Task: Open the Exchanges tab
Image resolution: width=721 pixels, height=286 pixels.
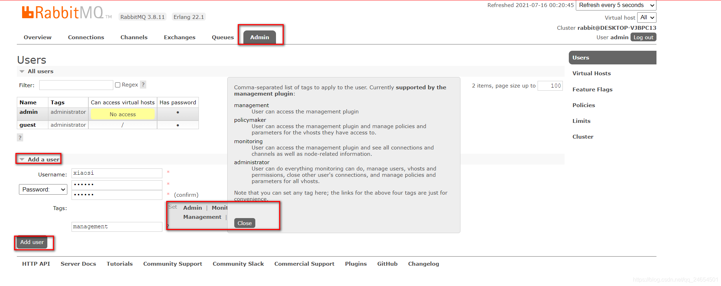Action: [180, 37]
